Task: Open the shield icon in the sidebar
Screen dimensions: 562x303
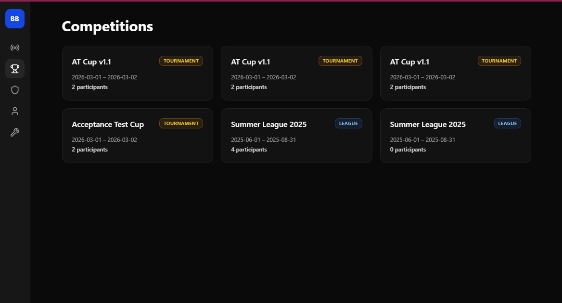Action: (15, 90)
